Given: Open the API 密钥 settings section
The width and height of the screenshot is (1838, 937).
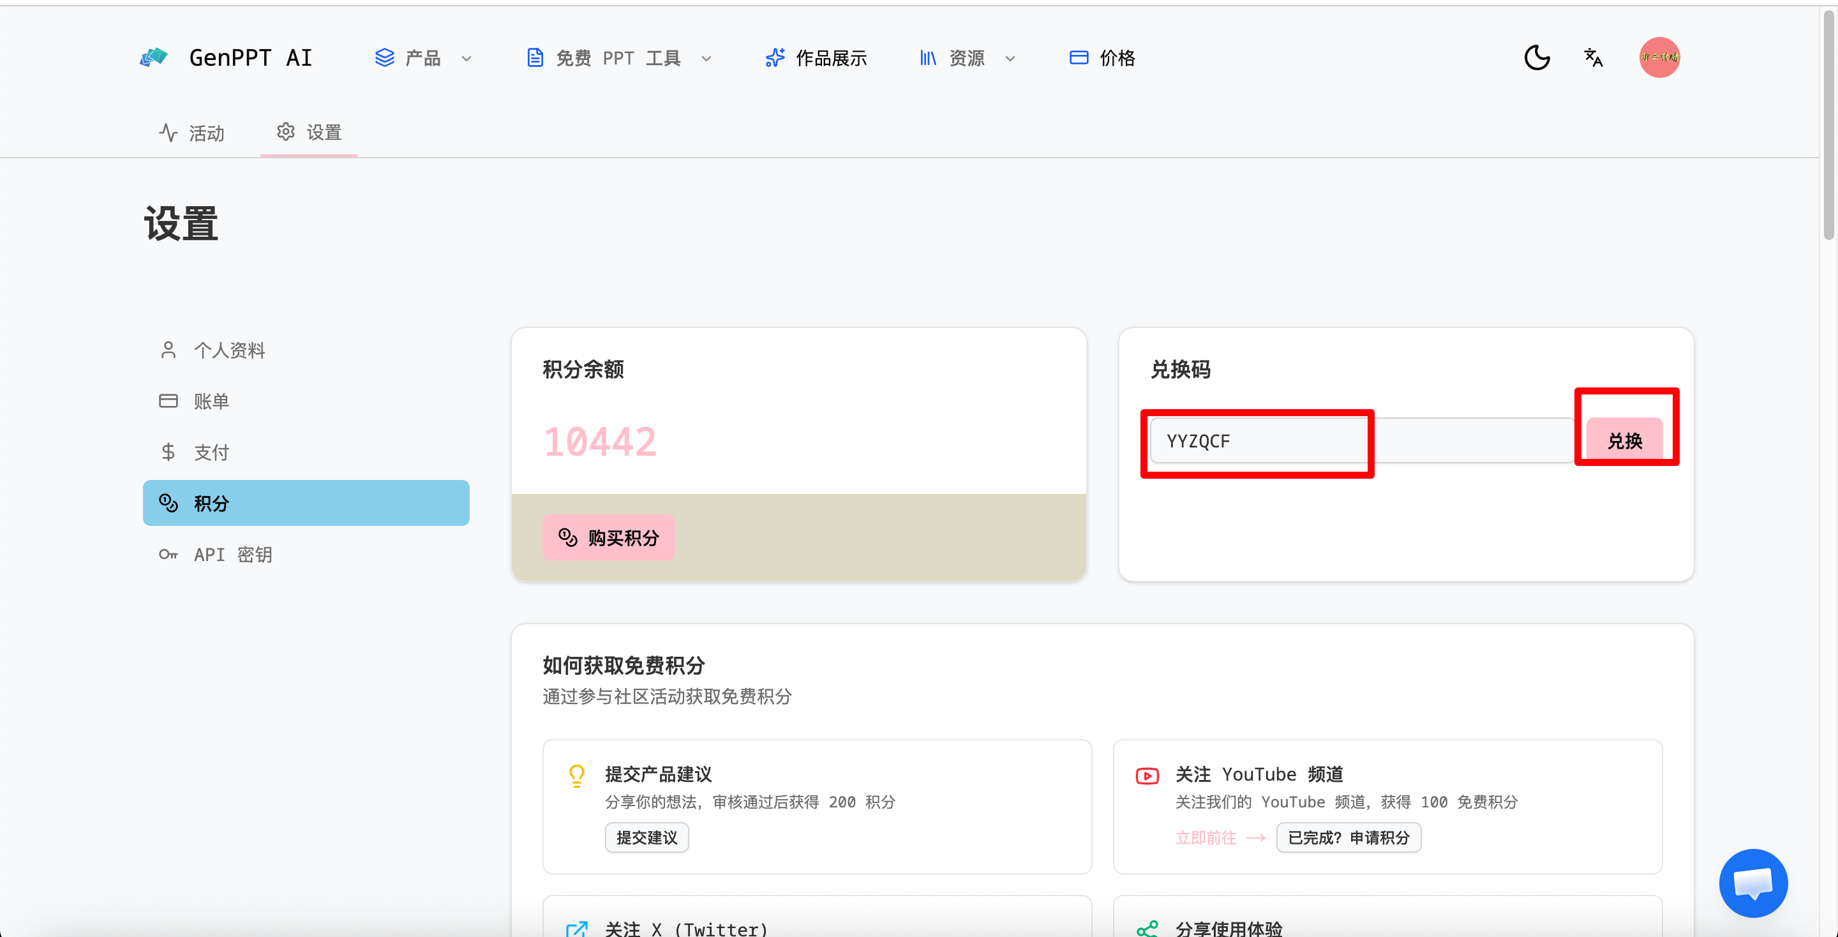Looking at the screenshot, I should 232,555.
